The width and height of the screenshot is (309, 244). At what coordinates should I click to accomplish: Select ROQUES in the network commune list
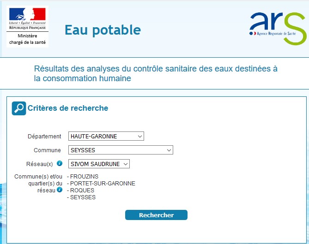point(82,190)
